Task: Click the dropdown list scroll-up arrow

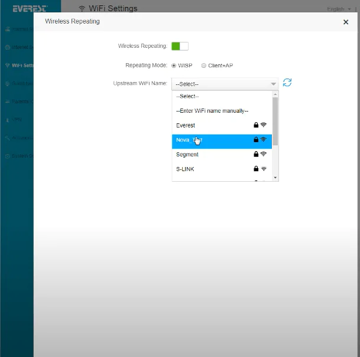Action: point(275,94)
